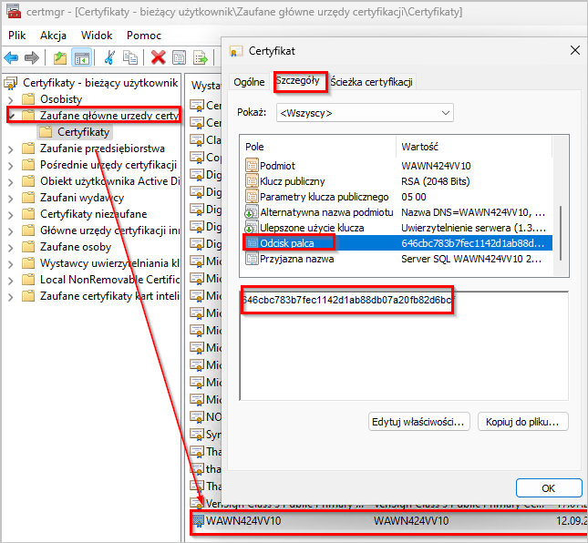Switch to the Ścieżka certyfikacji tab

click(x=371, y=82)
